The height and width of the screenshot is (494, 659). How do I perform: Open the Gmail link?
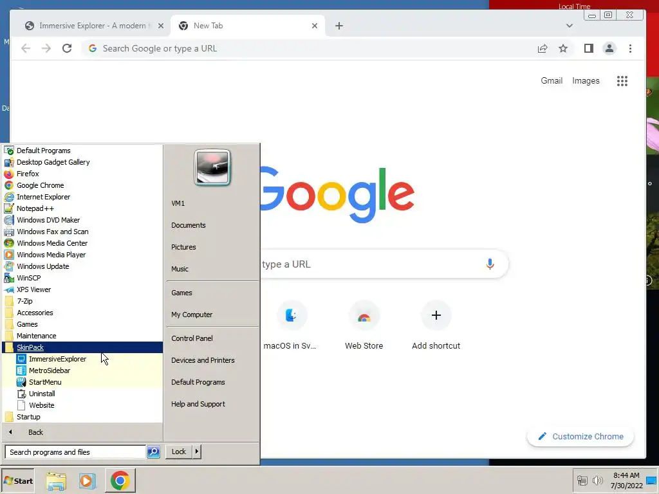click(552, 80)
